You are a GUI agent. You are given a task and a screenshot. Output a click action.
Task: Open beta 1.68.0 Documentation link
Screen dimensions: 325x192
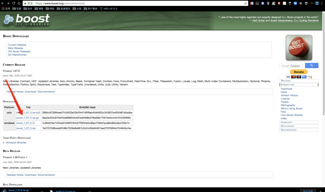(46, 175)
